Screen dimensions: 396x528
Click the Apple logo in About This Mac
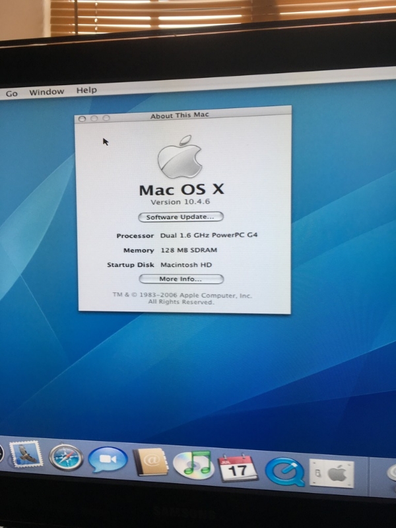click(180, 157)
